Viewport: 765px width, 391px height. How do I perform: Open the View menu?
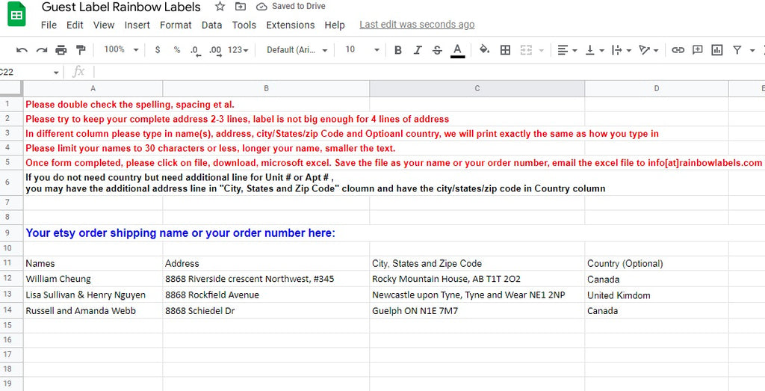click(104, 25)
